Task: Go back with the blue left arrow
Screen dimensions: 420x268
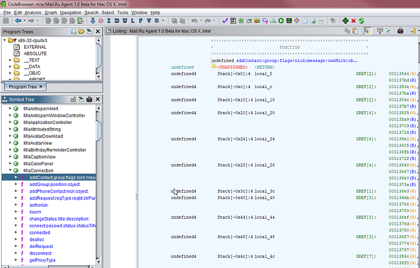Action: tap(18, 21)
